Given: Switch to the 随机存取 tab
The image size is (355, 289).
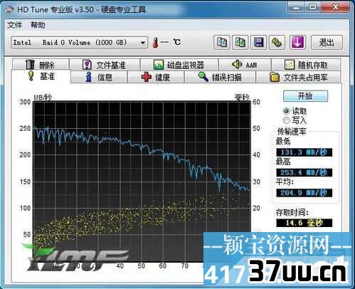Looking at the screenshot, I should tap(306, 65).
